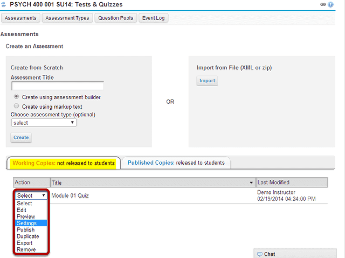Open the 'Choose assessment type' select dropdown

click(x=44, y=123)
